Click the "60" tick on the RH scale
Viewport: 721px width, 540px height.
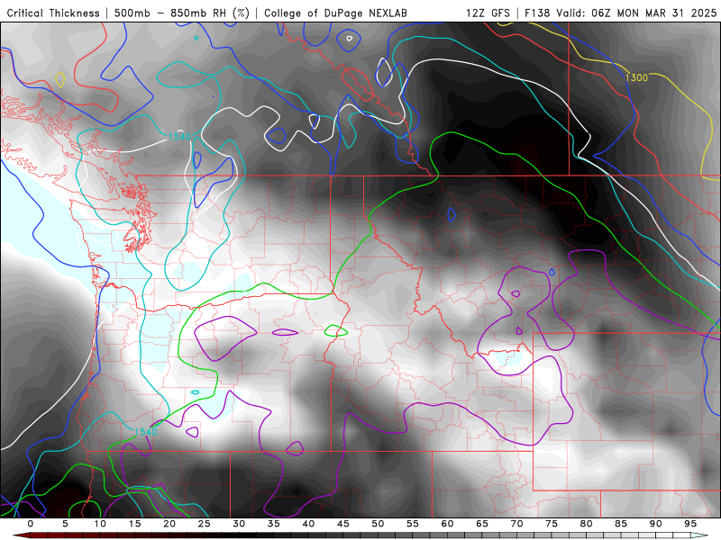(x=447, y=524)
